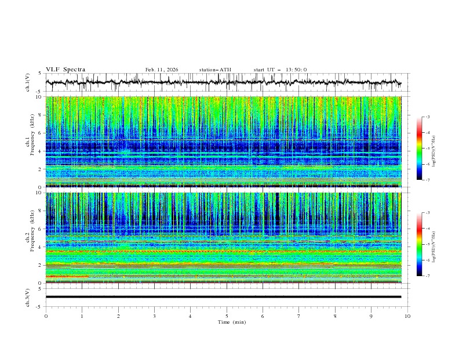Click the "ch.1(V)" axis label

[28, 82]
